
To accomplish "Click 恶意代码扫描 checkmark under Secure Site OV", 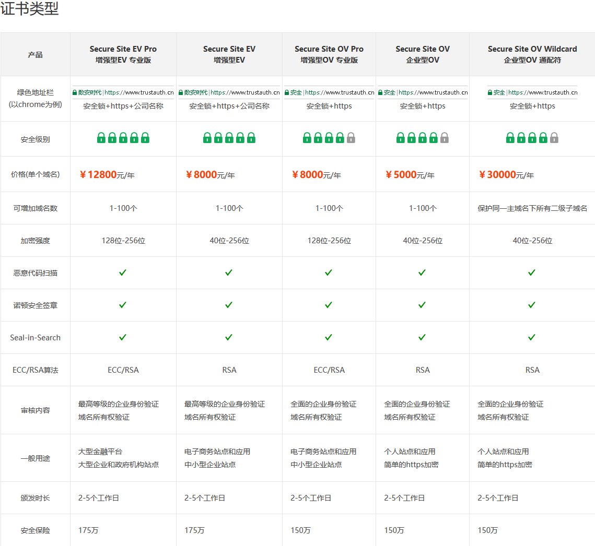I will pos(422,272).
